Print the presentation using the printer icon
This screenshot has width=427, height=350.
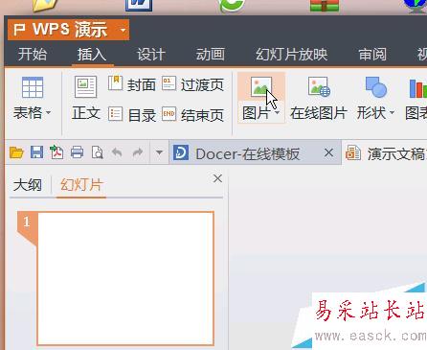[77, 152]
